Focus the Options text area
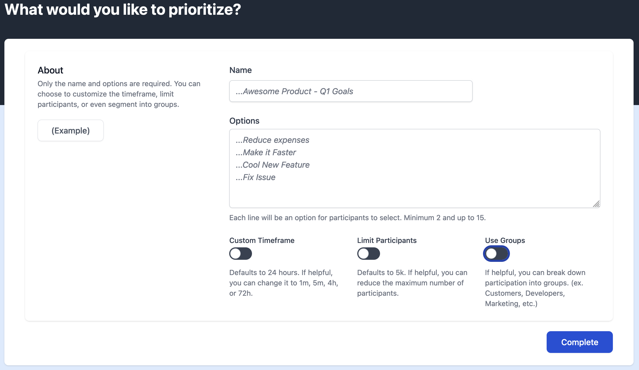The height and width of the screenshot is (370, 639). pos(414,168)
